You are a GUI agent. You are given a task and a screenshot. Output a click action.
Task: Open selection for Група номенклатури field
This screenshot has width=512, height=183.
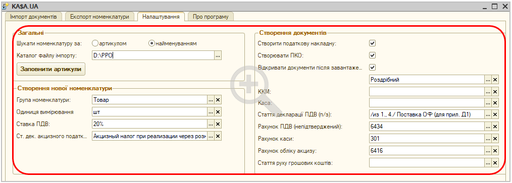coord(211,100)
